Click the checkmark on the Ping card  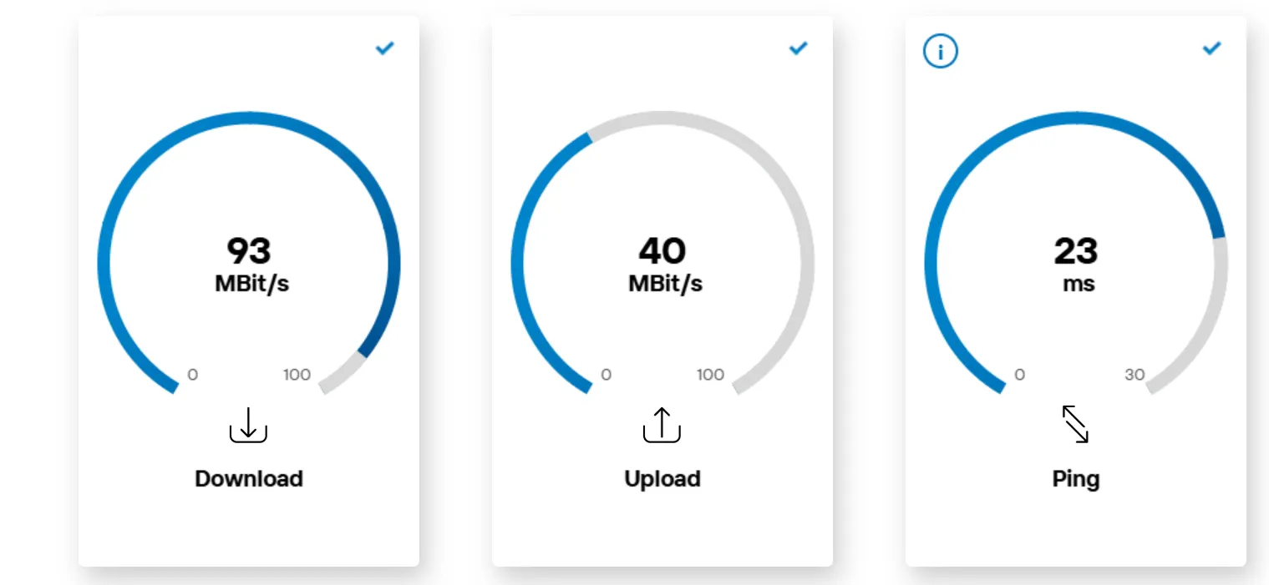point(1211,49)
